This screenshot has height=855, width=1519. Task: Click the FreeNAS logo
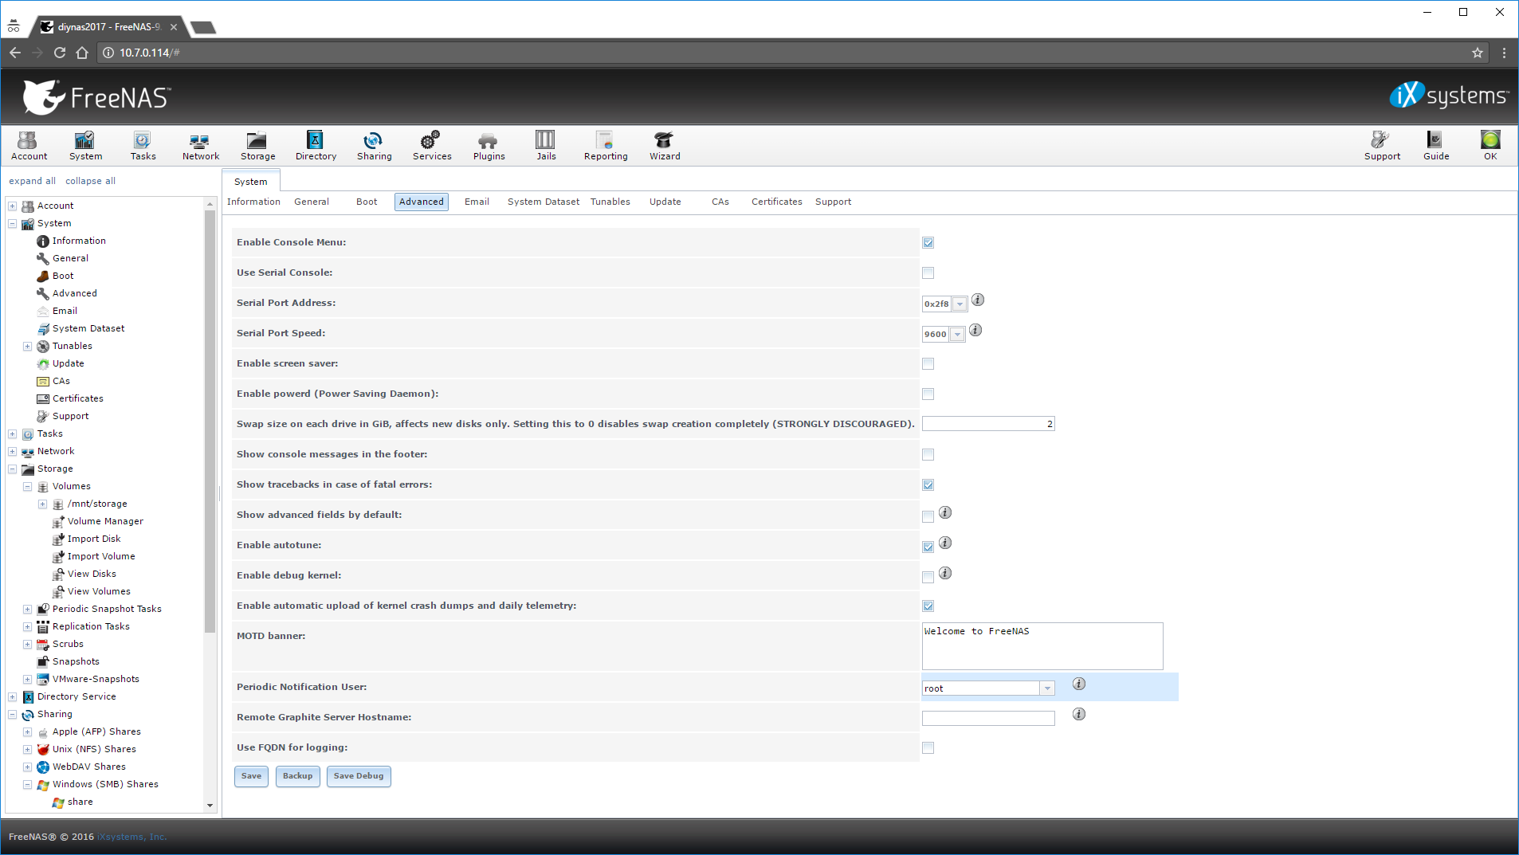pos(96,97)
